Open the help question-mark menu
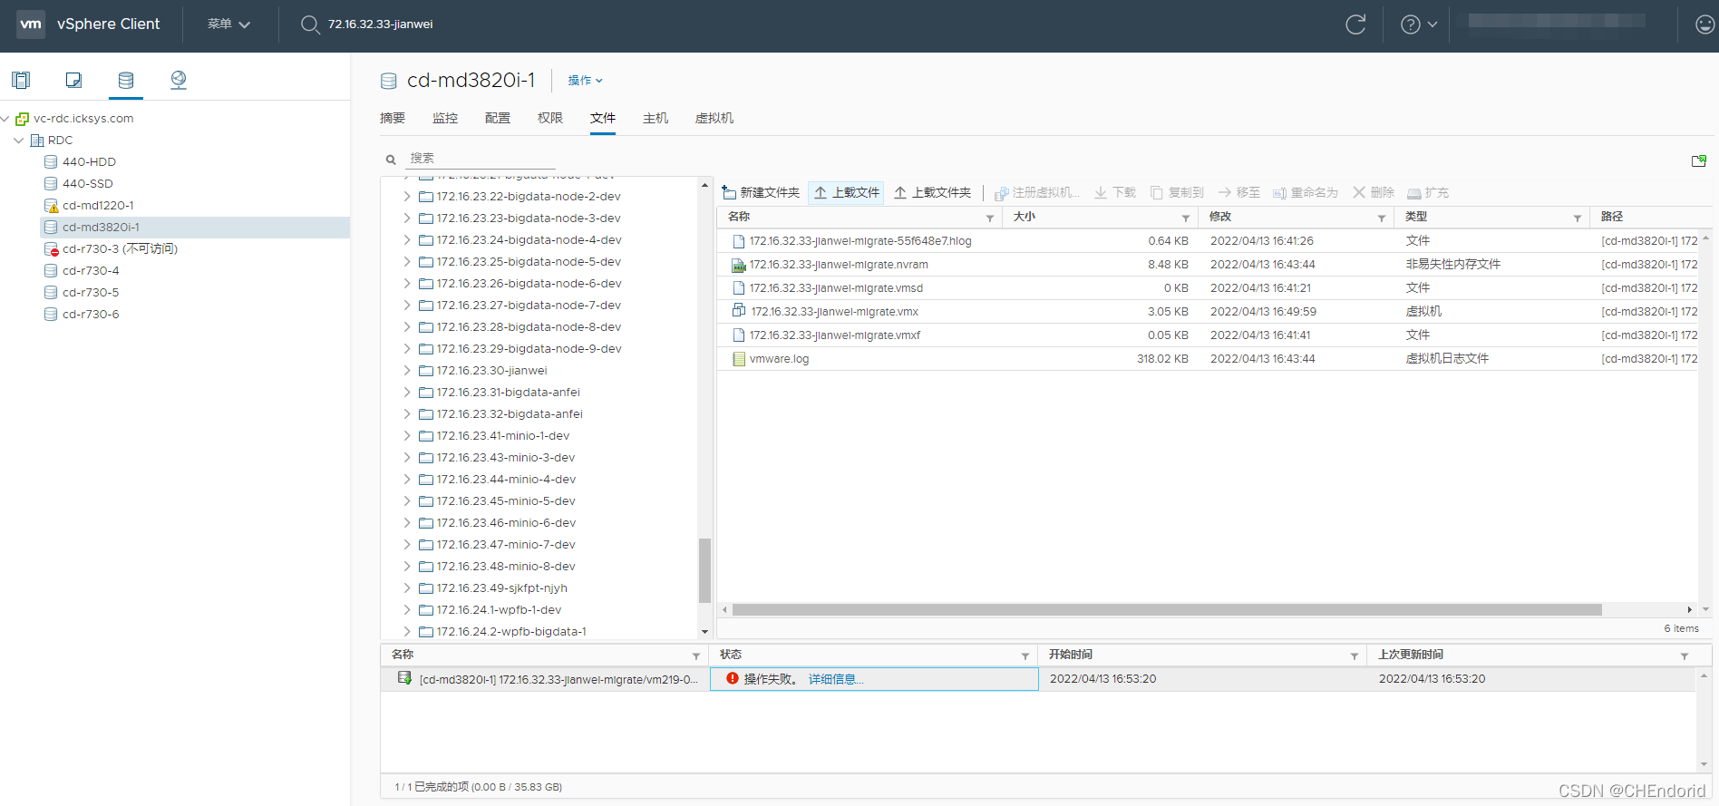This screenshot has height=806, width=1719. pyautogui.click(x=1419, y=24)
